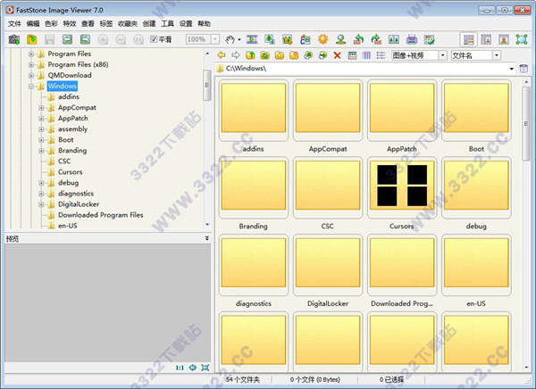Click the 54 个文件夹 status text
Viewport: 536px width, 389px height.
click(242, 379)
